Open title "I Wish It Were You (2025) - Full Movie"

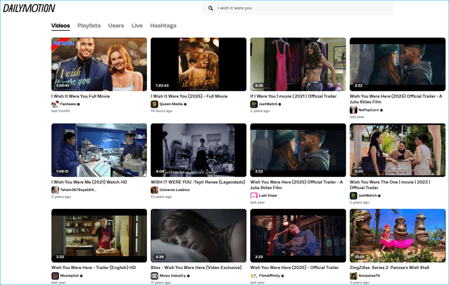(189, 96)
